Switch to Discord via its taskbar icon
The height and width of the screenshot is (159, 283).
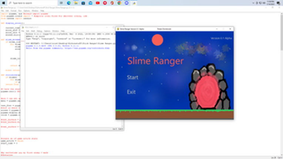pos(127,3)
